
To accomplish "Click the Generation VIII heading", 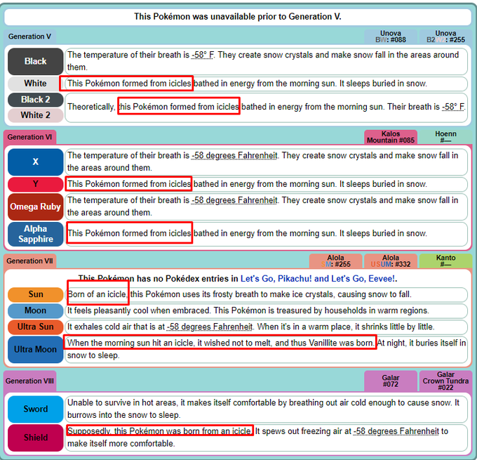I will (x=29, y=381).
